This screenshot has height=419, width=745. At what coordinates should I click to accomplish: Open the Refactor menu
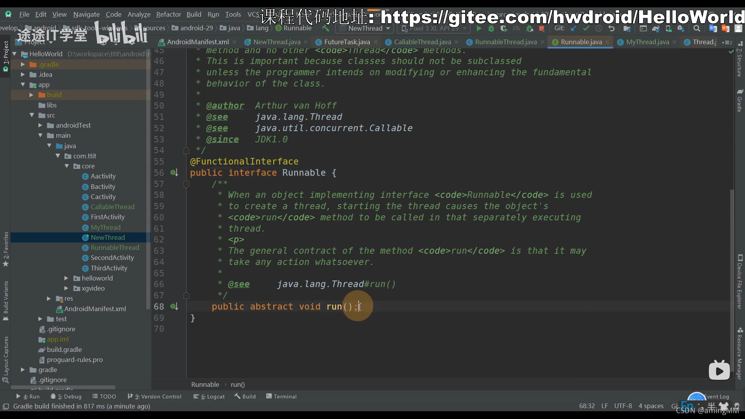tap(168, 14)
